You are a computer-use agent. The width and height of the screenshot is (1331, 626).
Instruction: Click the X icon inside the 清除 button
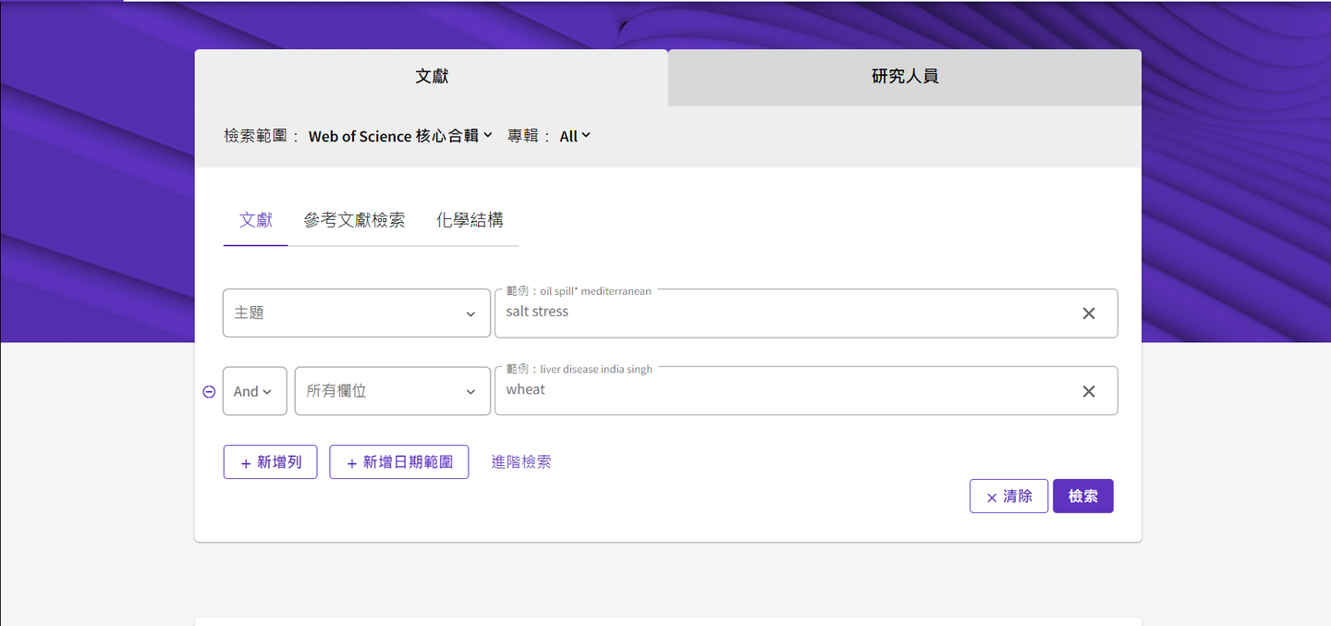pyautogui.click(x=991, y=496)
